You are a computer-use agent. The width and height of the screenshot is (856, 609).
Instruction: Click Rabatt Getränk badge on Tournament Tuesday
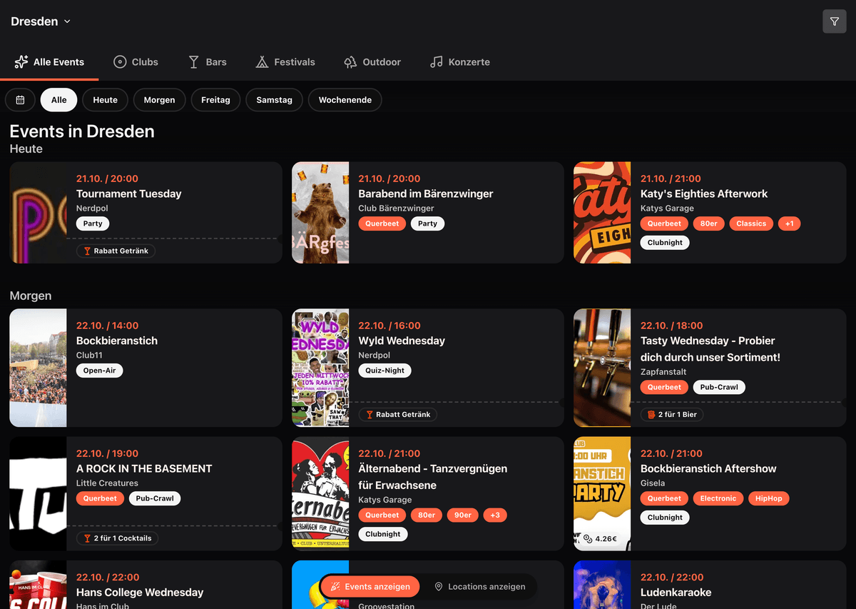[116, 251]
